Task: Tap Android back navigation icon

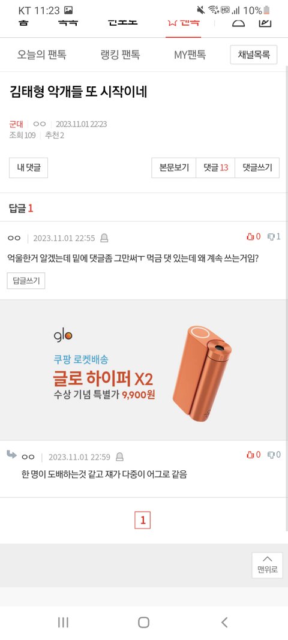Action: (224, 622)
